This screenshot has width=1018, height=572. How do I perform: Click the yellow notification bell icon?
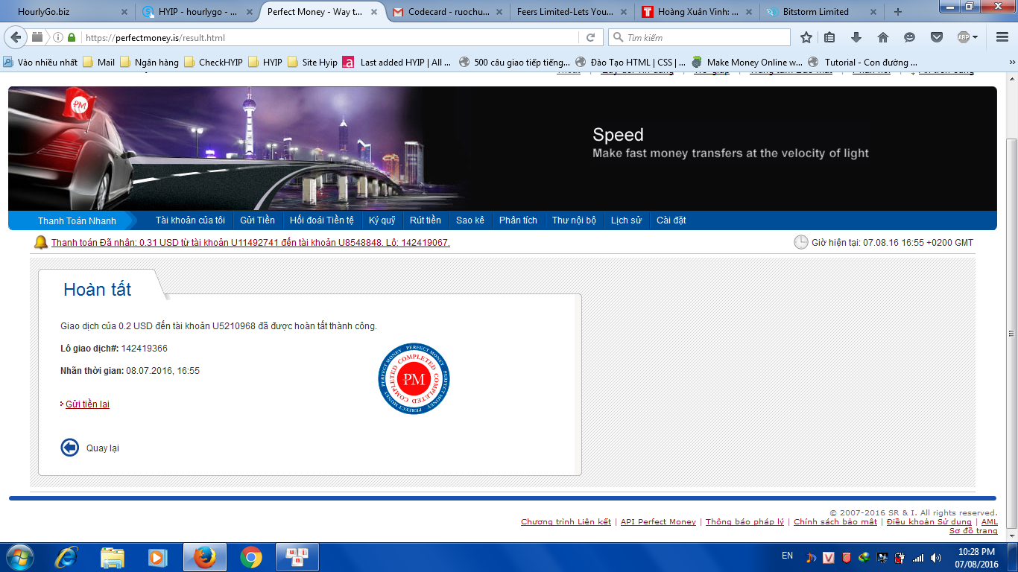pos(40,242)
